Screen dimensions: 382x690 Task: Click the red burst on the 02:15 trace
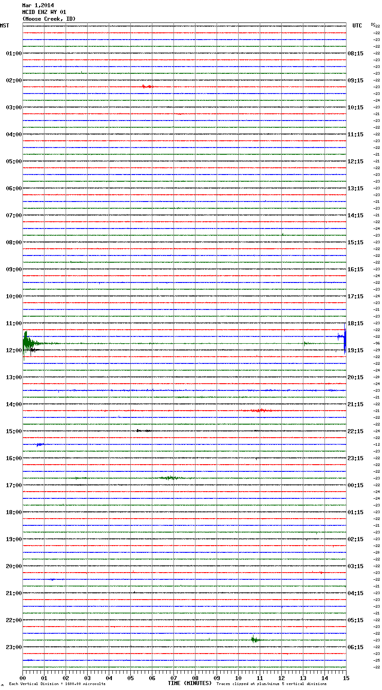pos(148,86)
